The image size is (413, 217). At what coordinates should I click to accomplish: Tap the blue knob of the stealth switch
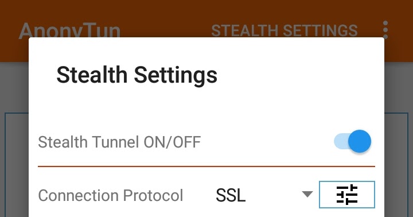(360, 141)
